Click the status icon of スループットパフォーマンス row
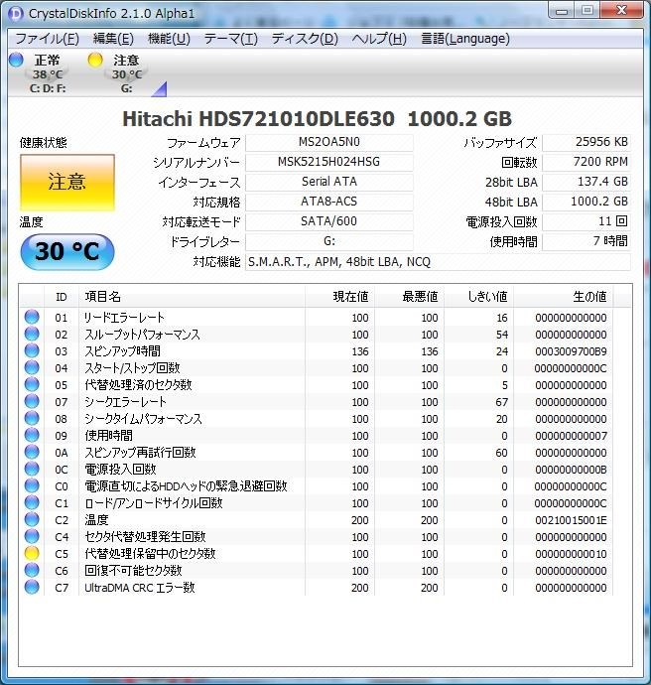This screenshot has height=685, width=651. click(x=32, y=334)
